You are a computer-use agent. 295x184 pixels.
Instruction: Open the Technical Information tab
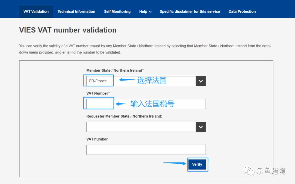point(76,11)
